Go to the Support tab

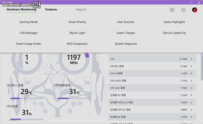[x=81, y=10]
